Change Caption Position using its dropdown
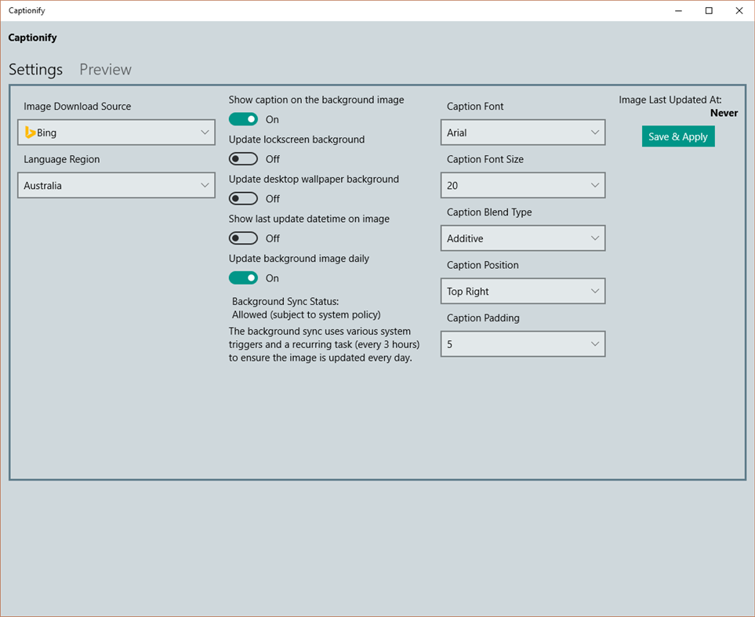The image size is (755, 617). pyautogui.click(x=522, y=291)
